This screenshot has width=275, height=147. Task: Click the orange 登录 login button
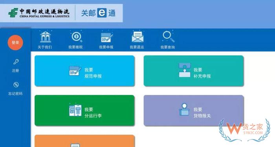pyautogui.click(x=15, y=42)
